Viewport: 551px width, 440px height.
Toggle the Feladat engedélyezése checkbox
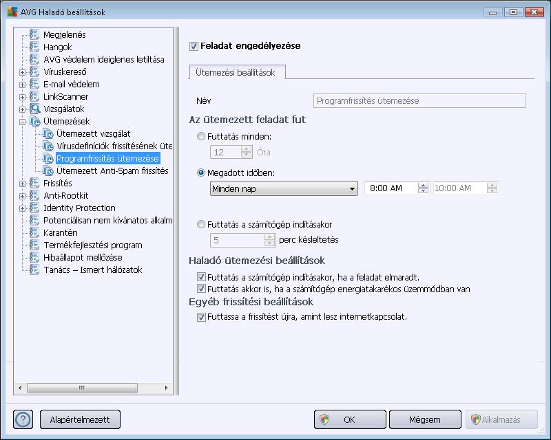[x=194, y=46]
